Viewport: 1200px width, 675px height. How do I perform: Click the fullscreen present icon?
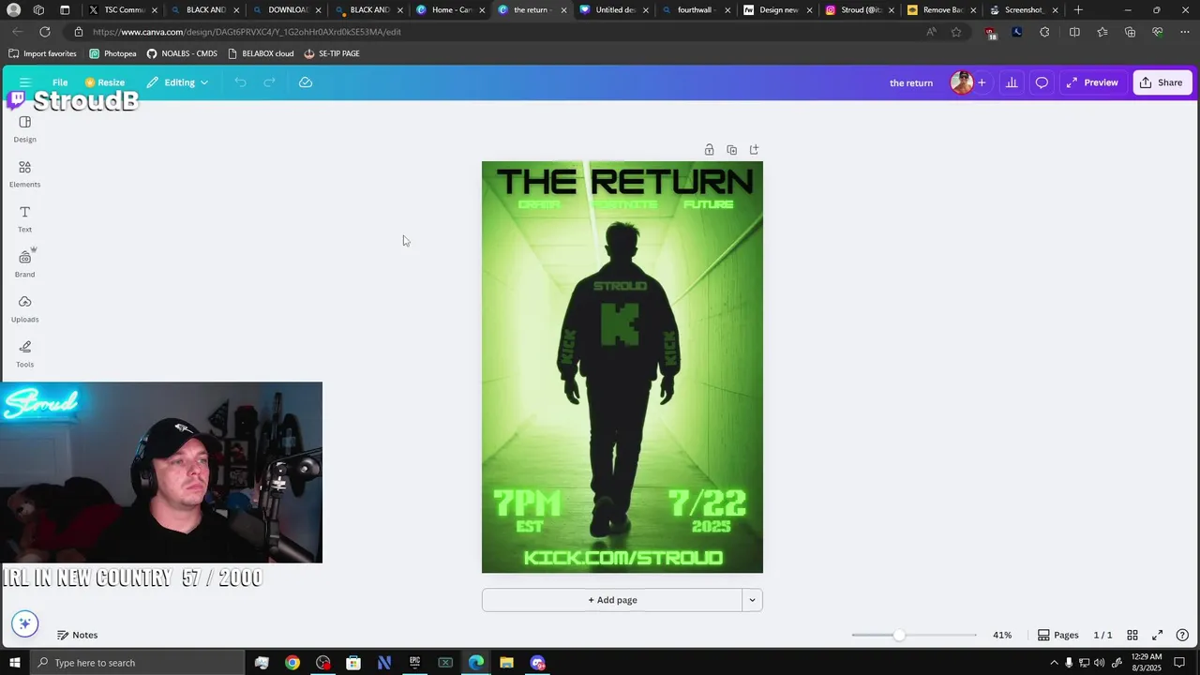tap(1157, 635)
